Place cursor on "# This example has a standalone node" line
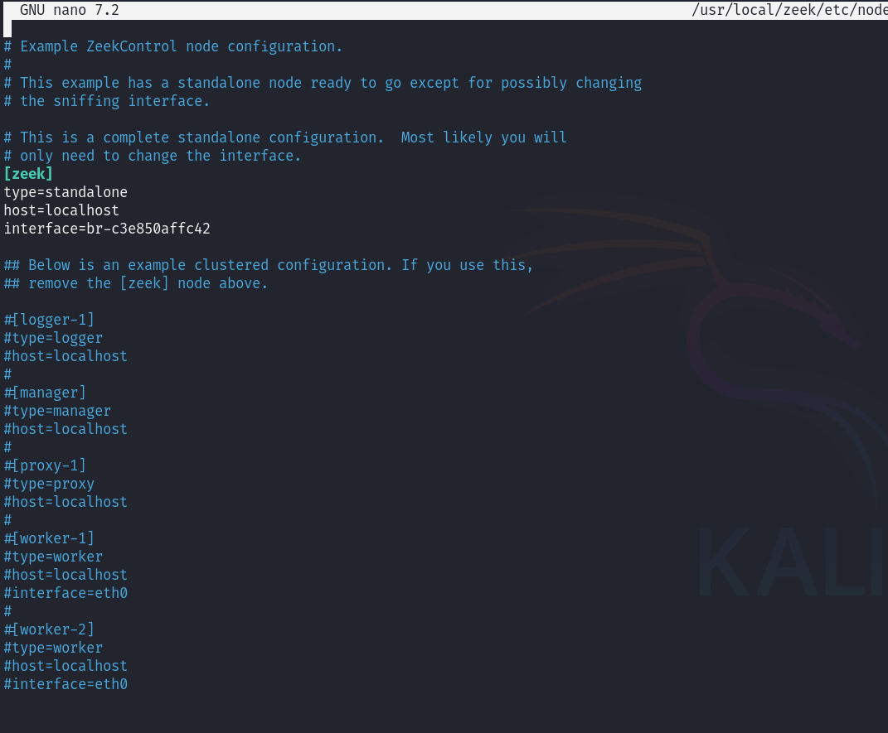Image resolution: width=888 pixels, height=733 pixels. click(323, 83)
